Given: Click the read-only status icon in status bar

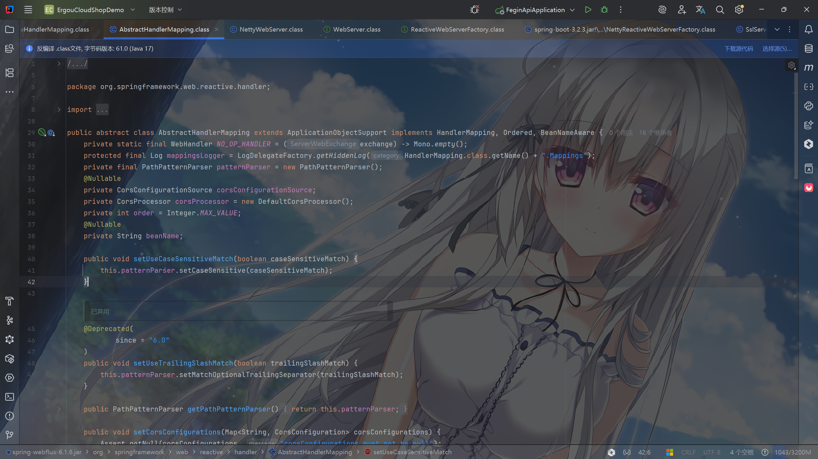Looking at the screenshot, I should click(765, 452).
